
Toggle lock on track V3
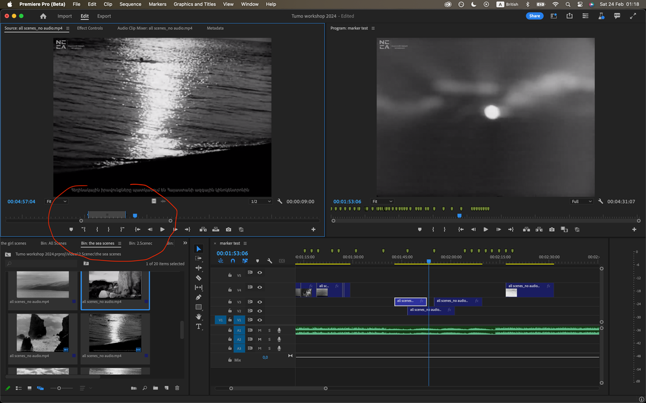pos(230,302)
